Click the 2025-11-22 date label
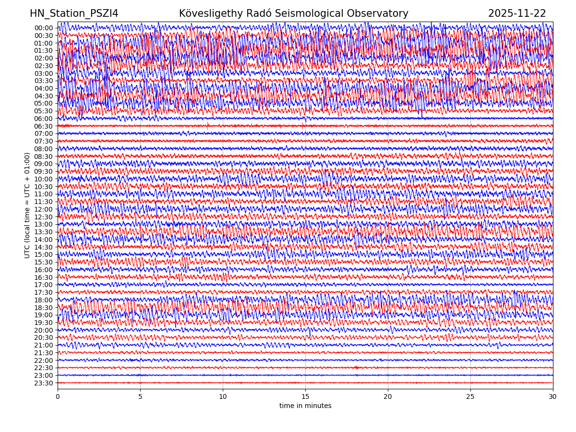The width and height of the screenshot is (576, 432). point(517,13)
